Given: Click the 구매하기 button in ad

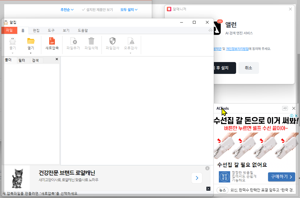Looking at the screenshot, I should (x=281, y=177).
